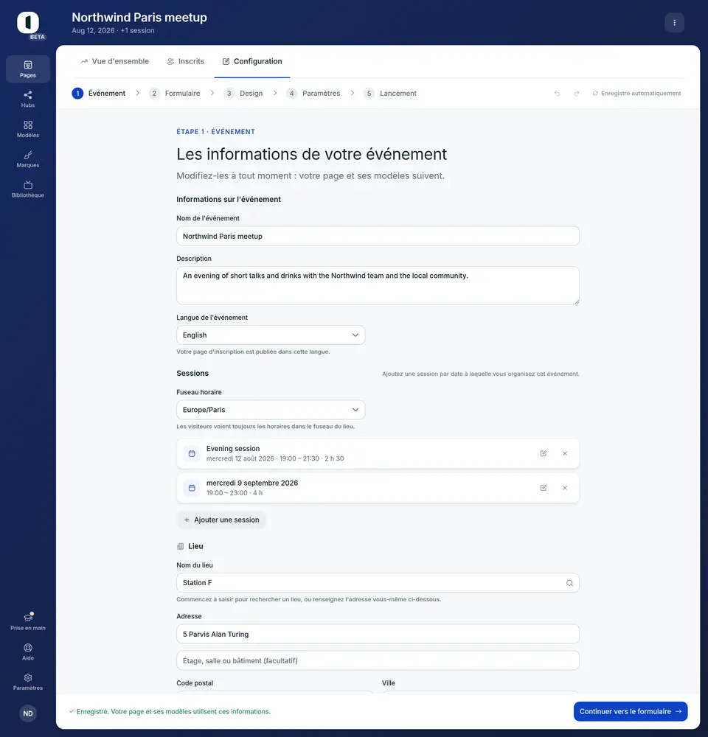Click the ÉTAPE 1 · ÉVÉNEMENT label
Screen dimensions: 708x737
pyautogui.click(x=215, y=132)
